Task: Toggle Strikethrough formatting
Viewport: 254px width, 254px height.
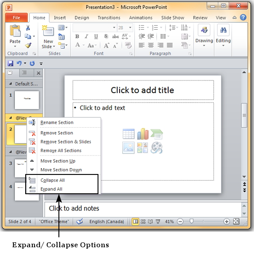Action: pos(116,36)
